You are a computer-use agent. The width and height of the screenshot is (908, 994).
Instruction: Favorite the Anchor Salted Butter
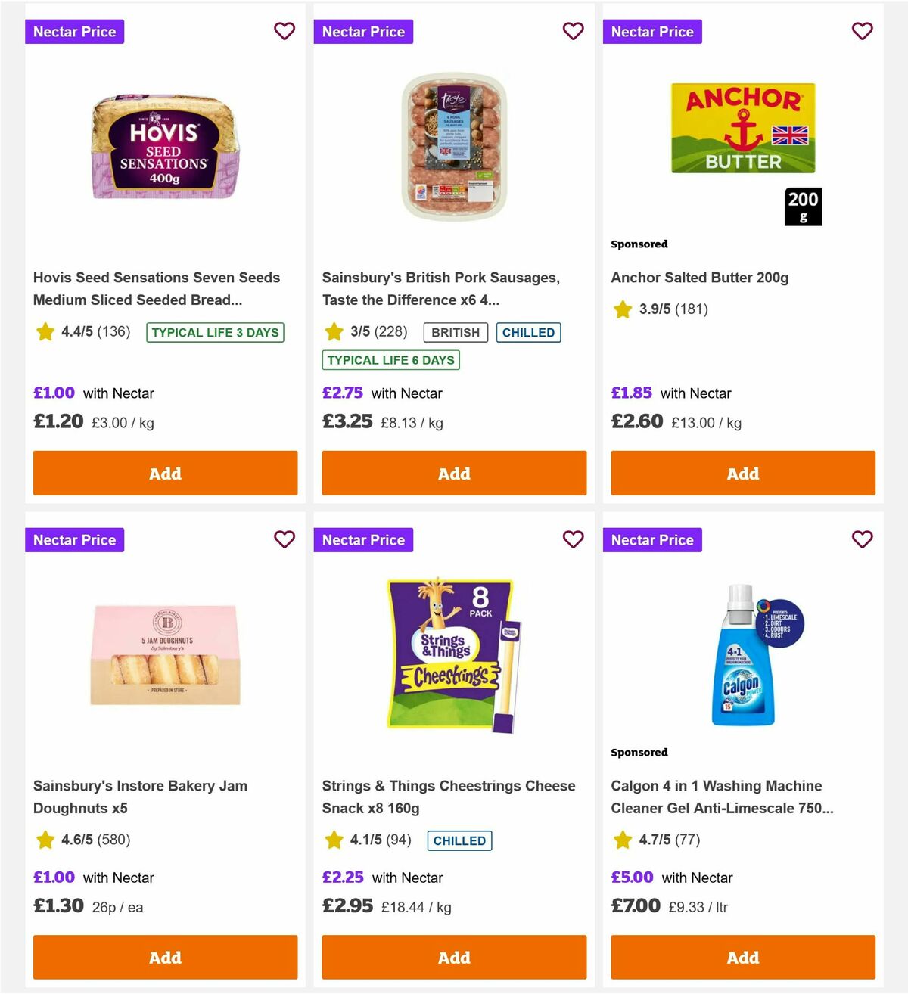tap(862, 31)
